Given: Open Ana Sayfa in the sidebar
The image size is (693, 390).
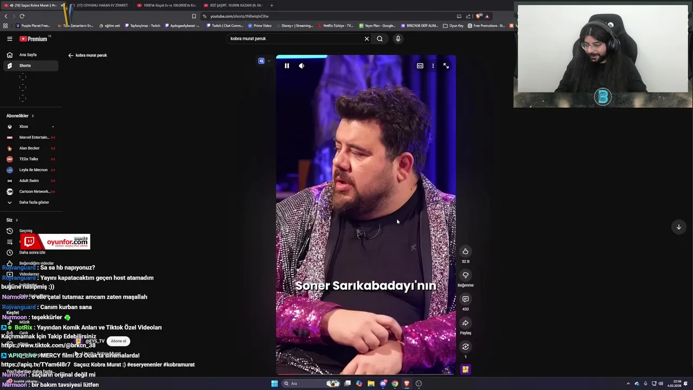Looking at the screenshot, I should pyautogui.click(x=30, y=55).
